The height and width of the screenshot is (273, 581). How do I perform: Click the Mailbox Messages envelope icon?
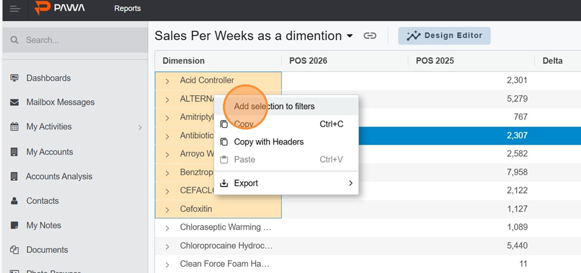pyautogui.click(x=14, y=102)
